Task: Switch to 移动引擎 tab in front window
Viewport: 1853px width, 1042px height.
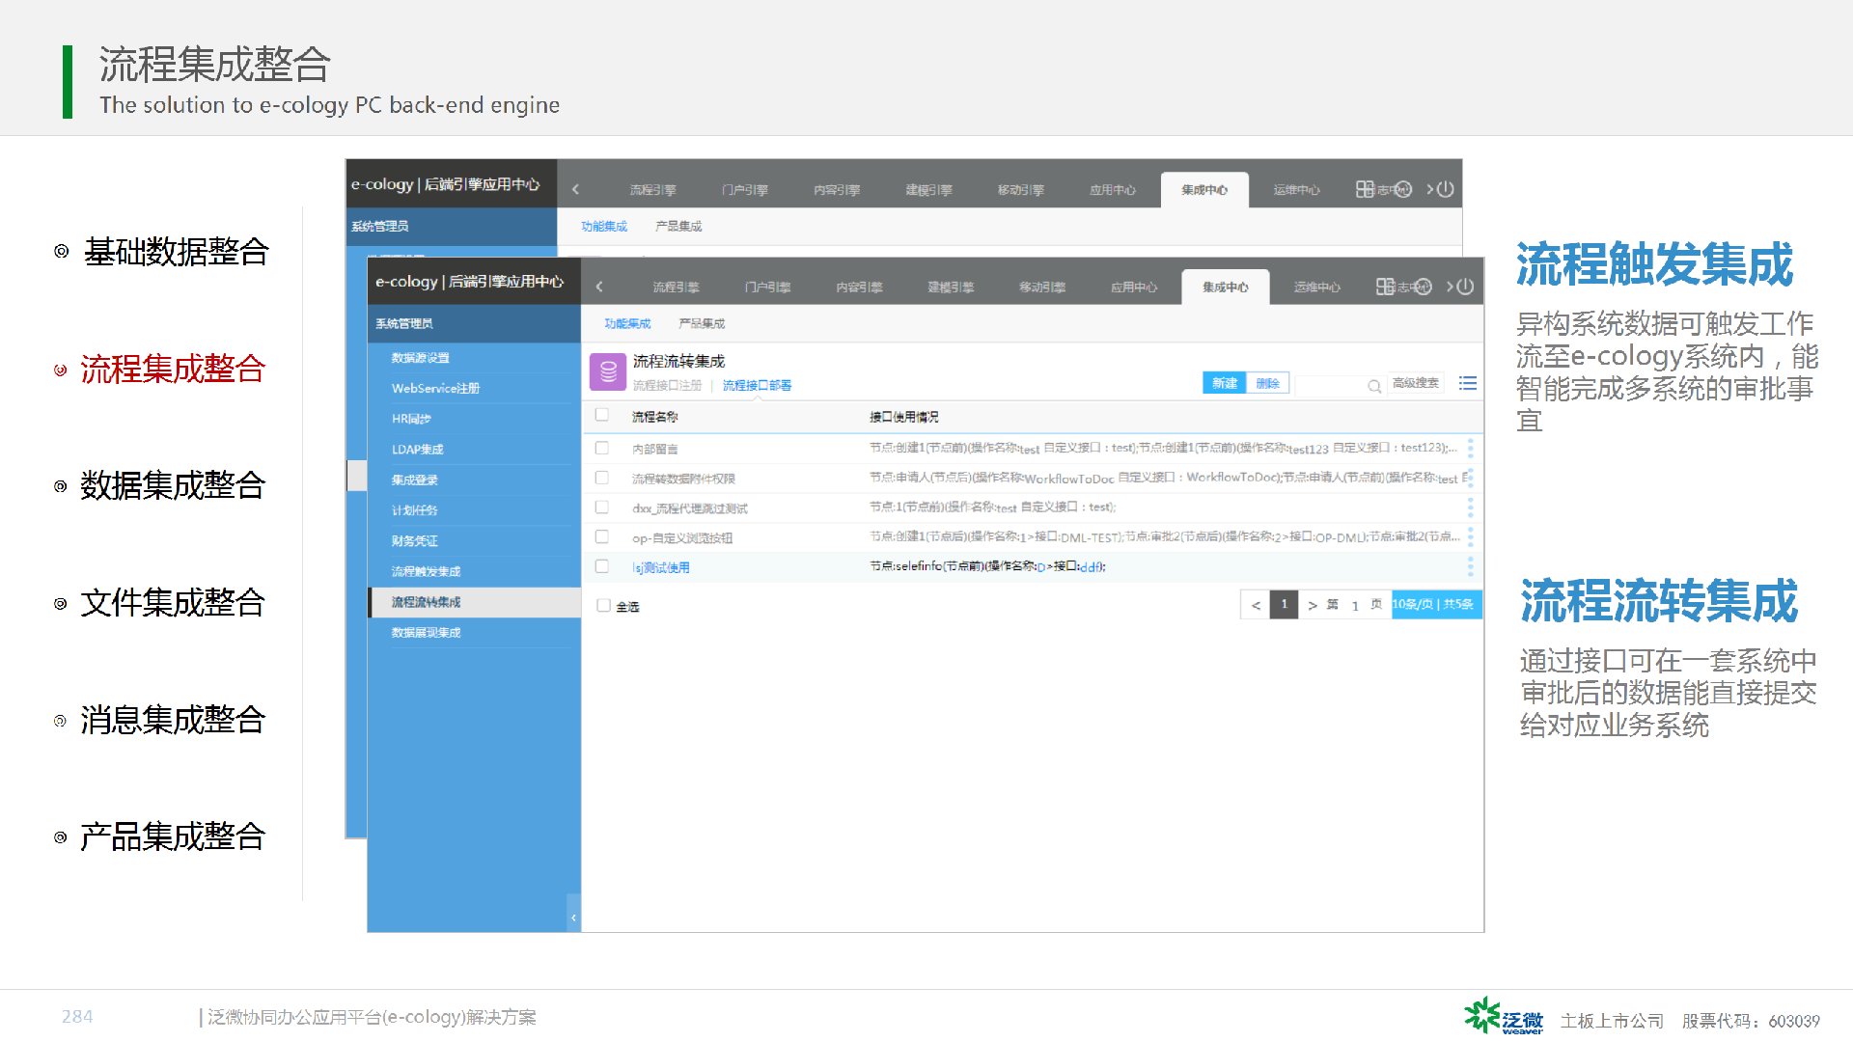Action: [x=1042, y=288]
